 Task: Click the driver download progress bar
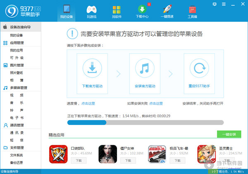[x=145, y=122]
